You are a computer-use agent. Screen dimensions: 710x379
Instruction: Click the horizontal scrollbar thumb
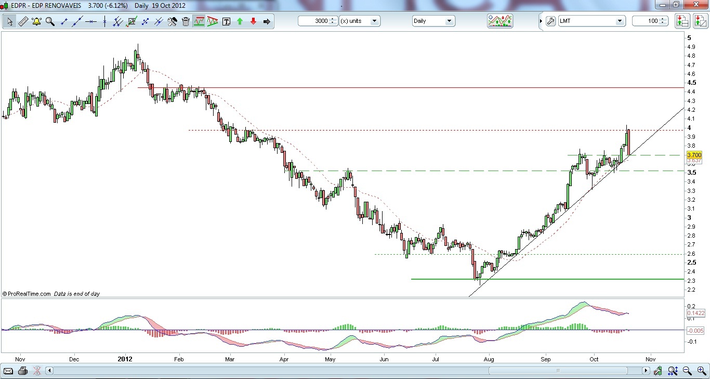(559, 371)
